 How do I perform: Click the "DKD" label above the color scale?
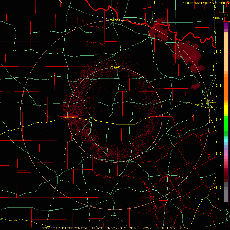(x=225, y=15)
